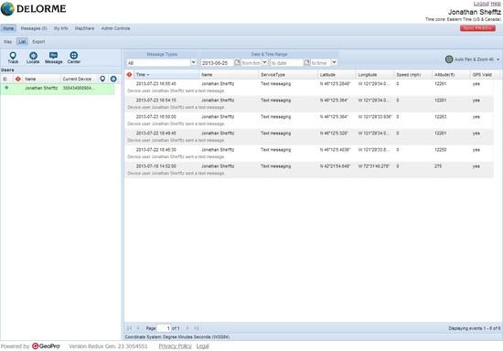Image resolution: width=503 pixels, height=351 pixels.
Task: Select Jonathan Shefftz in Users list
Action: [58, 88]
